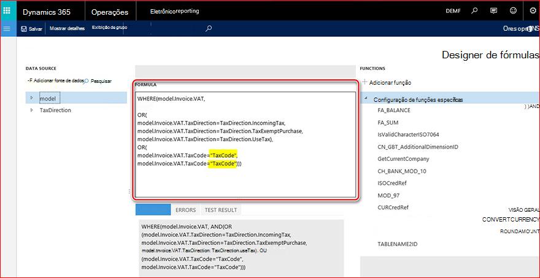This screenshot has width=540, height=278.
Task: Click the CONVERTCURRENCY function text
Action: click(x=511, y=220)
